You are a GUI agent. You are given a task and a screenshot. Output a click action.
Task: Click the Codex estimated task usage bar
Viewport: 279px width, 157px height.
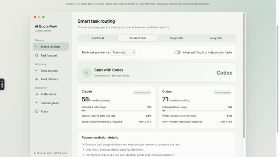click(x=197, y=111)
